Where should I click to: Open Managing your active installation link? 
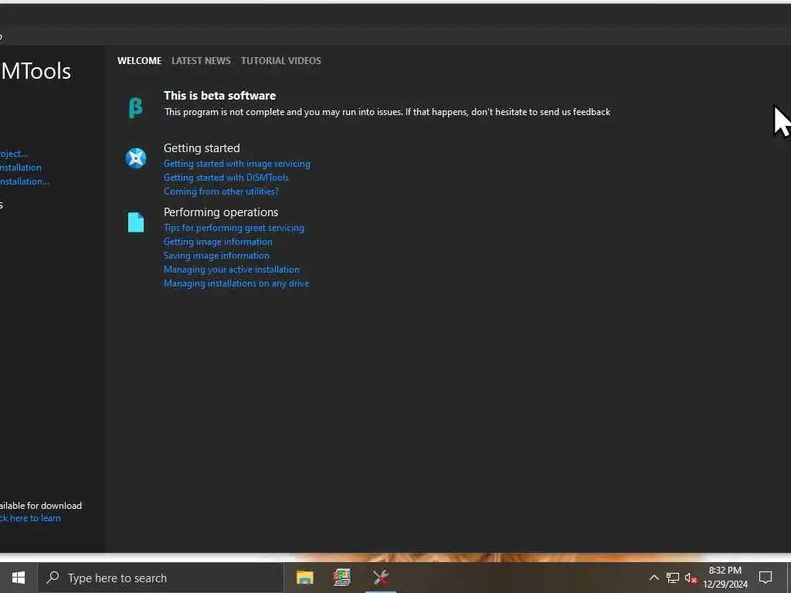pos(231,269)
